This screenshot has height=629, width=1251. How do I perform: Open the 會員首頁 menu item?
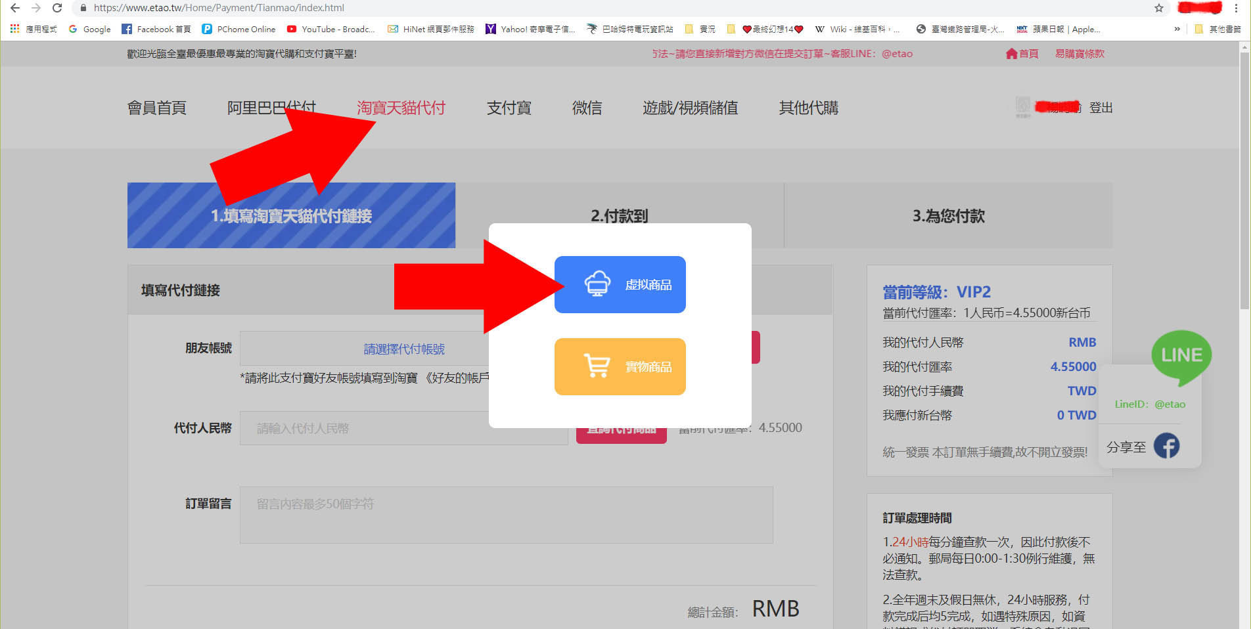(156, 108)
